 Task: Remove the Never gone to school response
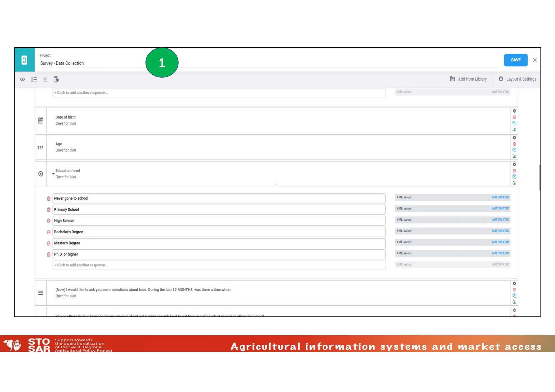point(49,199)
